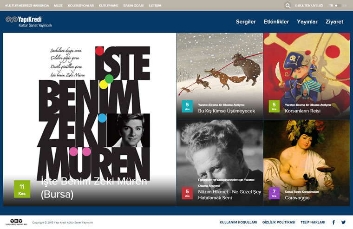Click Sanat Tarihi Konuşmaları label
This screenshot has width=353, height=229.
point(301,192)
